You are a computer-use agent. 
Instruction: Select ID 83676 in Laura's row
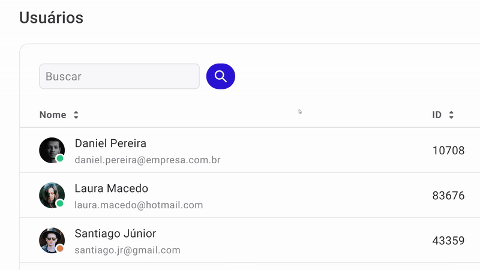pos(448,196)
